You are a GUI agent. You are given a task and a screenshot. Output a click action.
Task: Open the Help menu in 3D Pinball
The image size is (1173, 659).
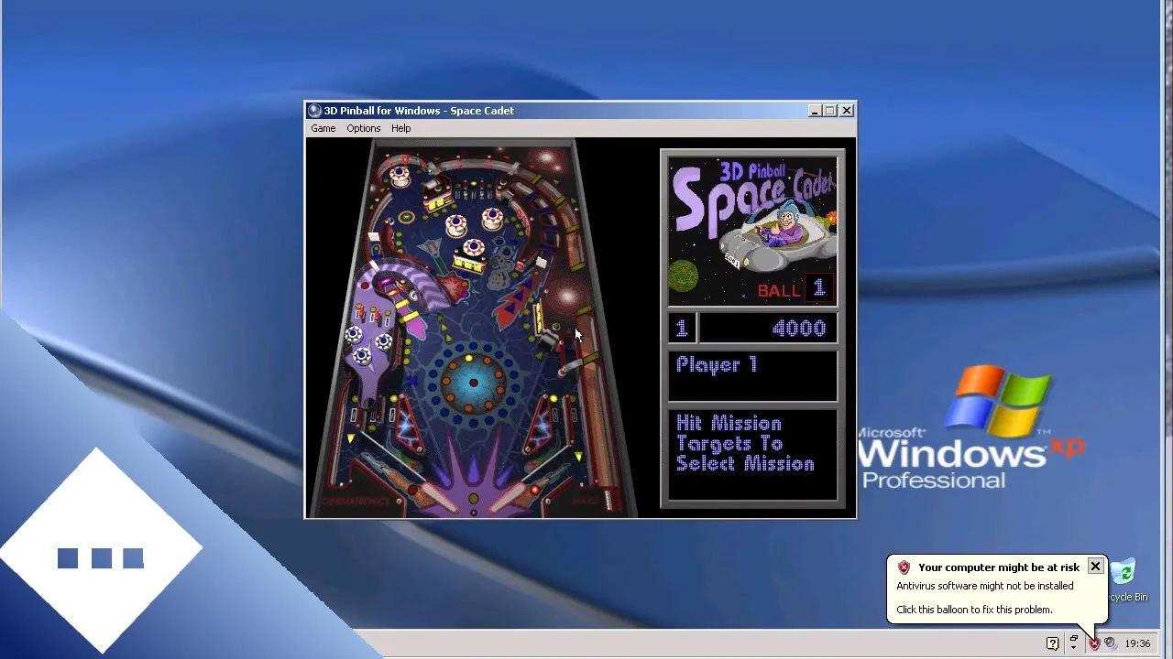click(400, 128)
